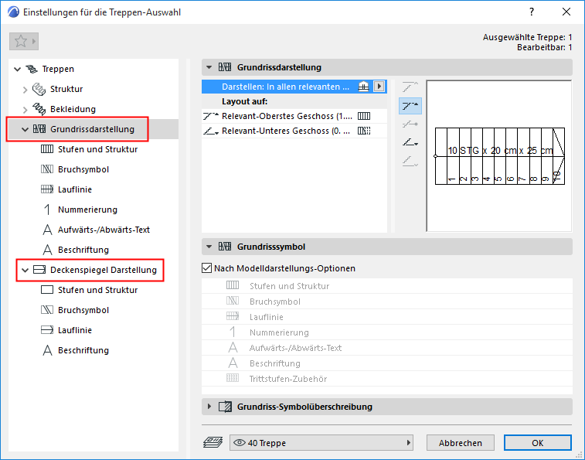Screen dimensions: 585x460
Task: Open the 40 Treppe layer dropdown
Action: pos(321,443)
